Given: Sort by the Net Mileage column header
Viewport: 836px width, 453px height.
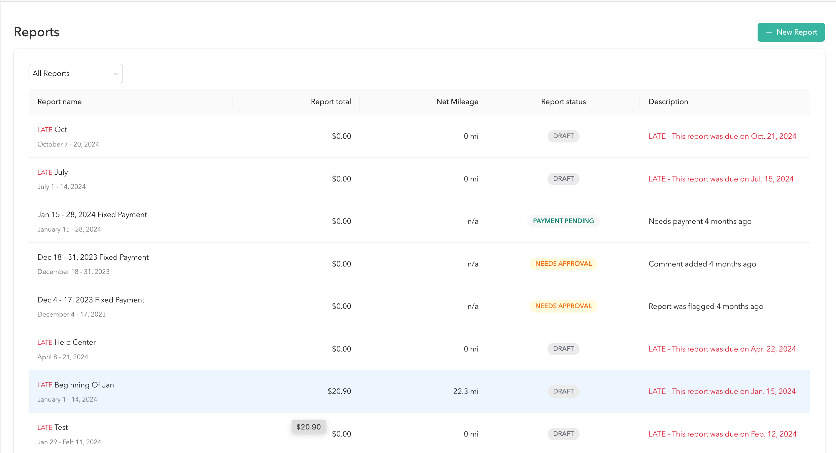Looking at the screenshot, I should [457, 101].
